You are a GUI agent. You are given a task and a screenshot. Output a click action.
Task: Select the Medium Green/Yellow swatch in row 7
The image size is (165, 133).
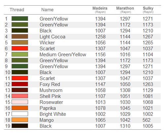(x=20, y=54)
